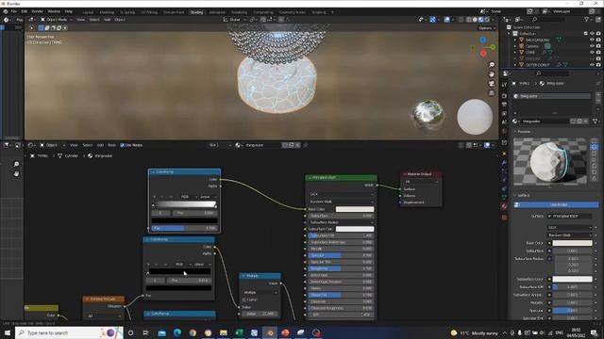Click the blue Z axis gizmo handle

point(482,40)
